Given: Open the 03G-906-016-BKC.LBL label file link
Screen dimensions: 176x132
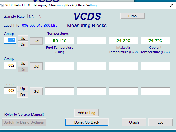Looking at the screenshot, I should pos(40,26).
